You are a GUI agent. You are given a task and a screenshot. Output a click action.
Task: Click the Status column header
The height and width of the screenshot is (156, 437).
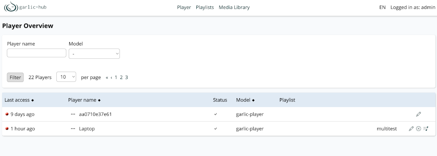coord(220,100)
